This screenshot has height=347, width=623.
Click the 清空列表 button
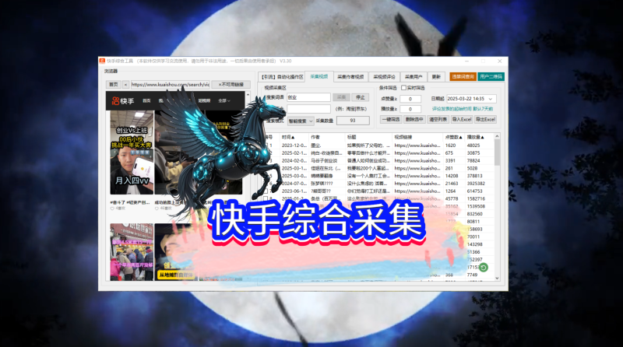[438, 120]
